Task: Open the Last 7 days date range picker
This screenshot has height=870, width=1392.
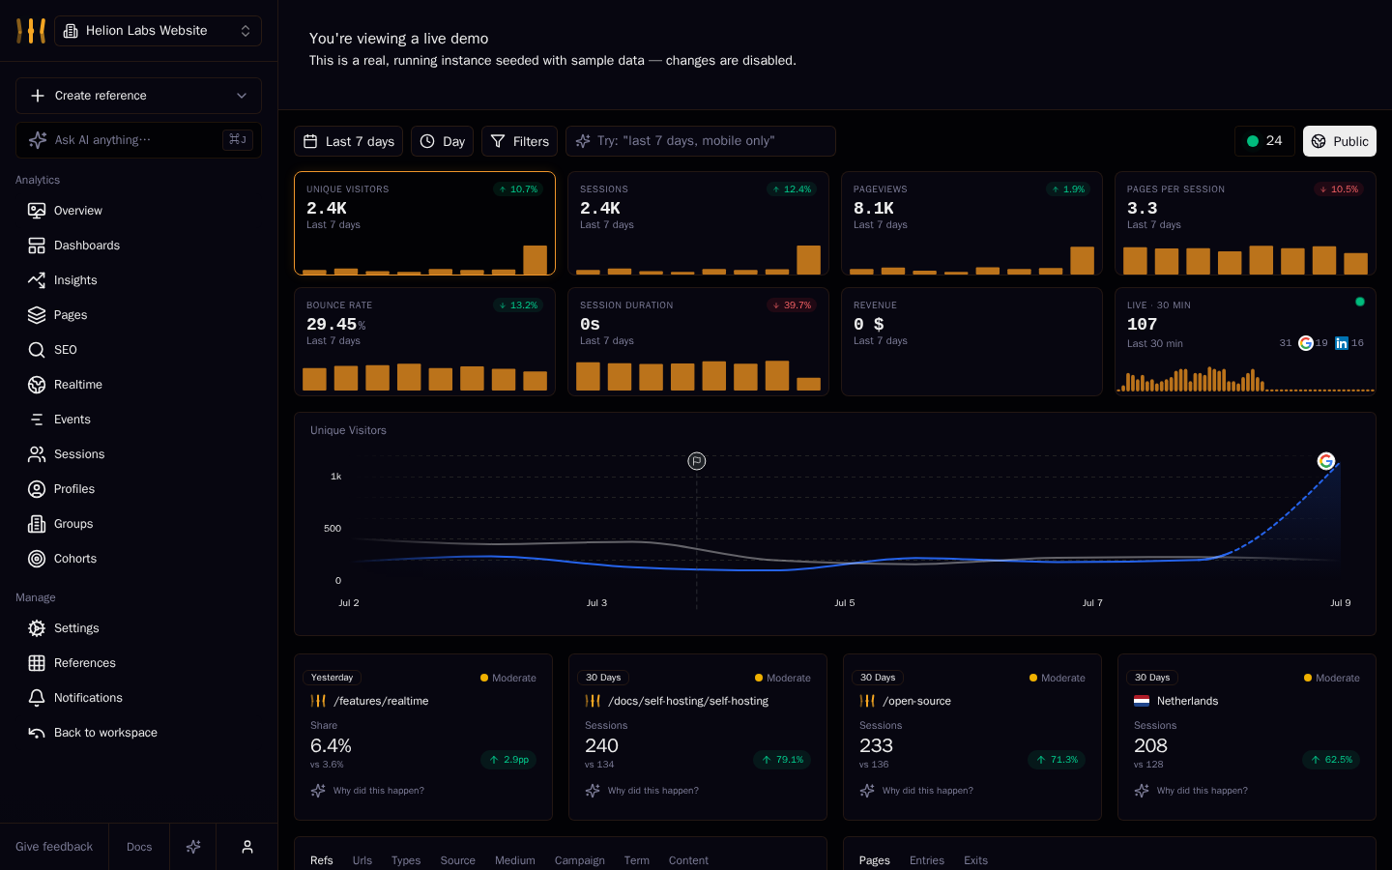Action: (x=349, y=141)
